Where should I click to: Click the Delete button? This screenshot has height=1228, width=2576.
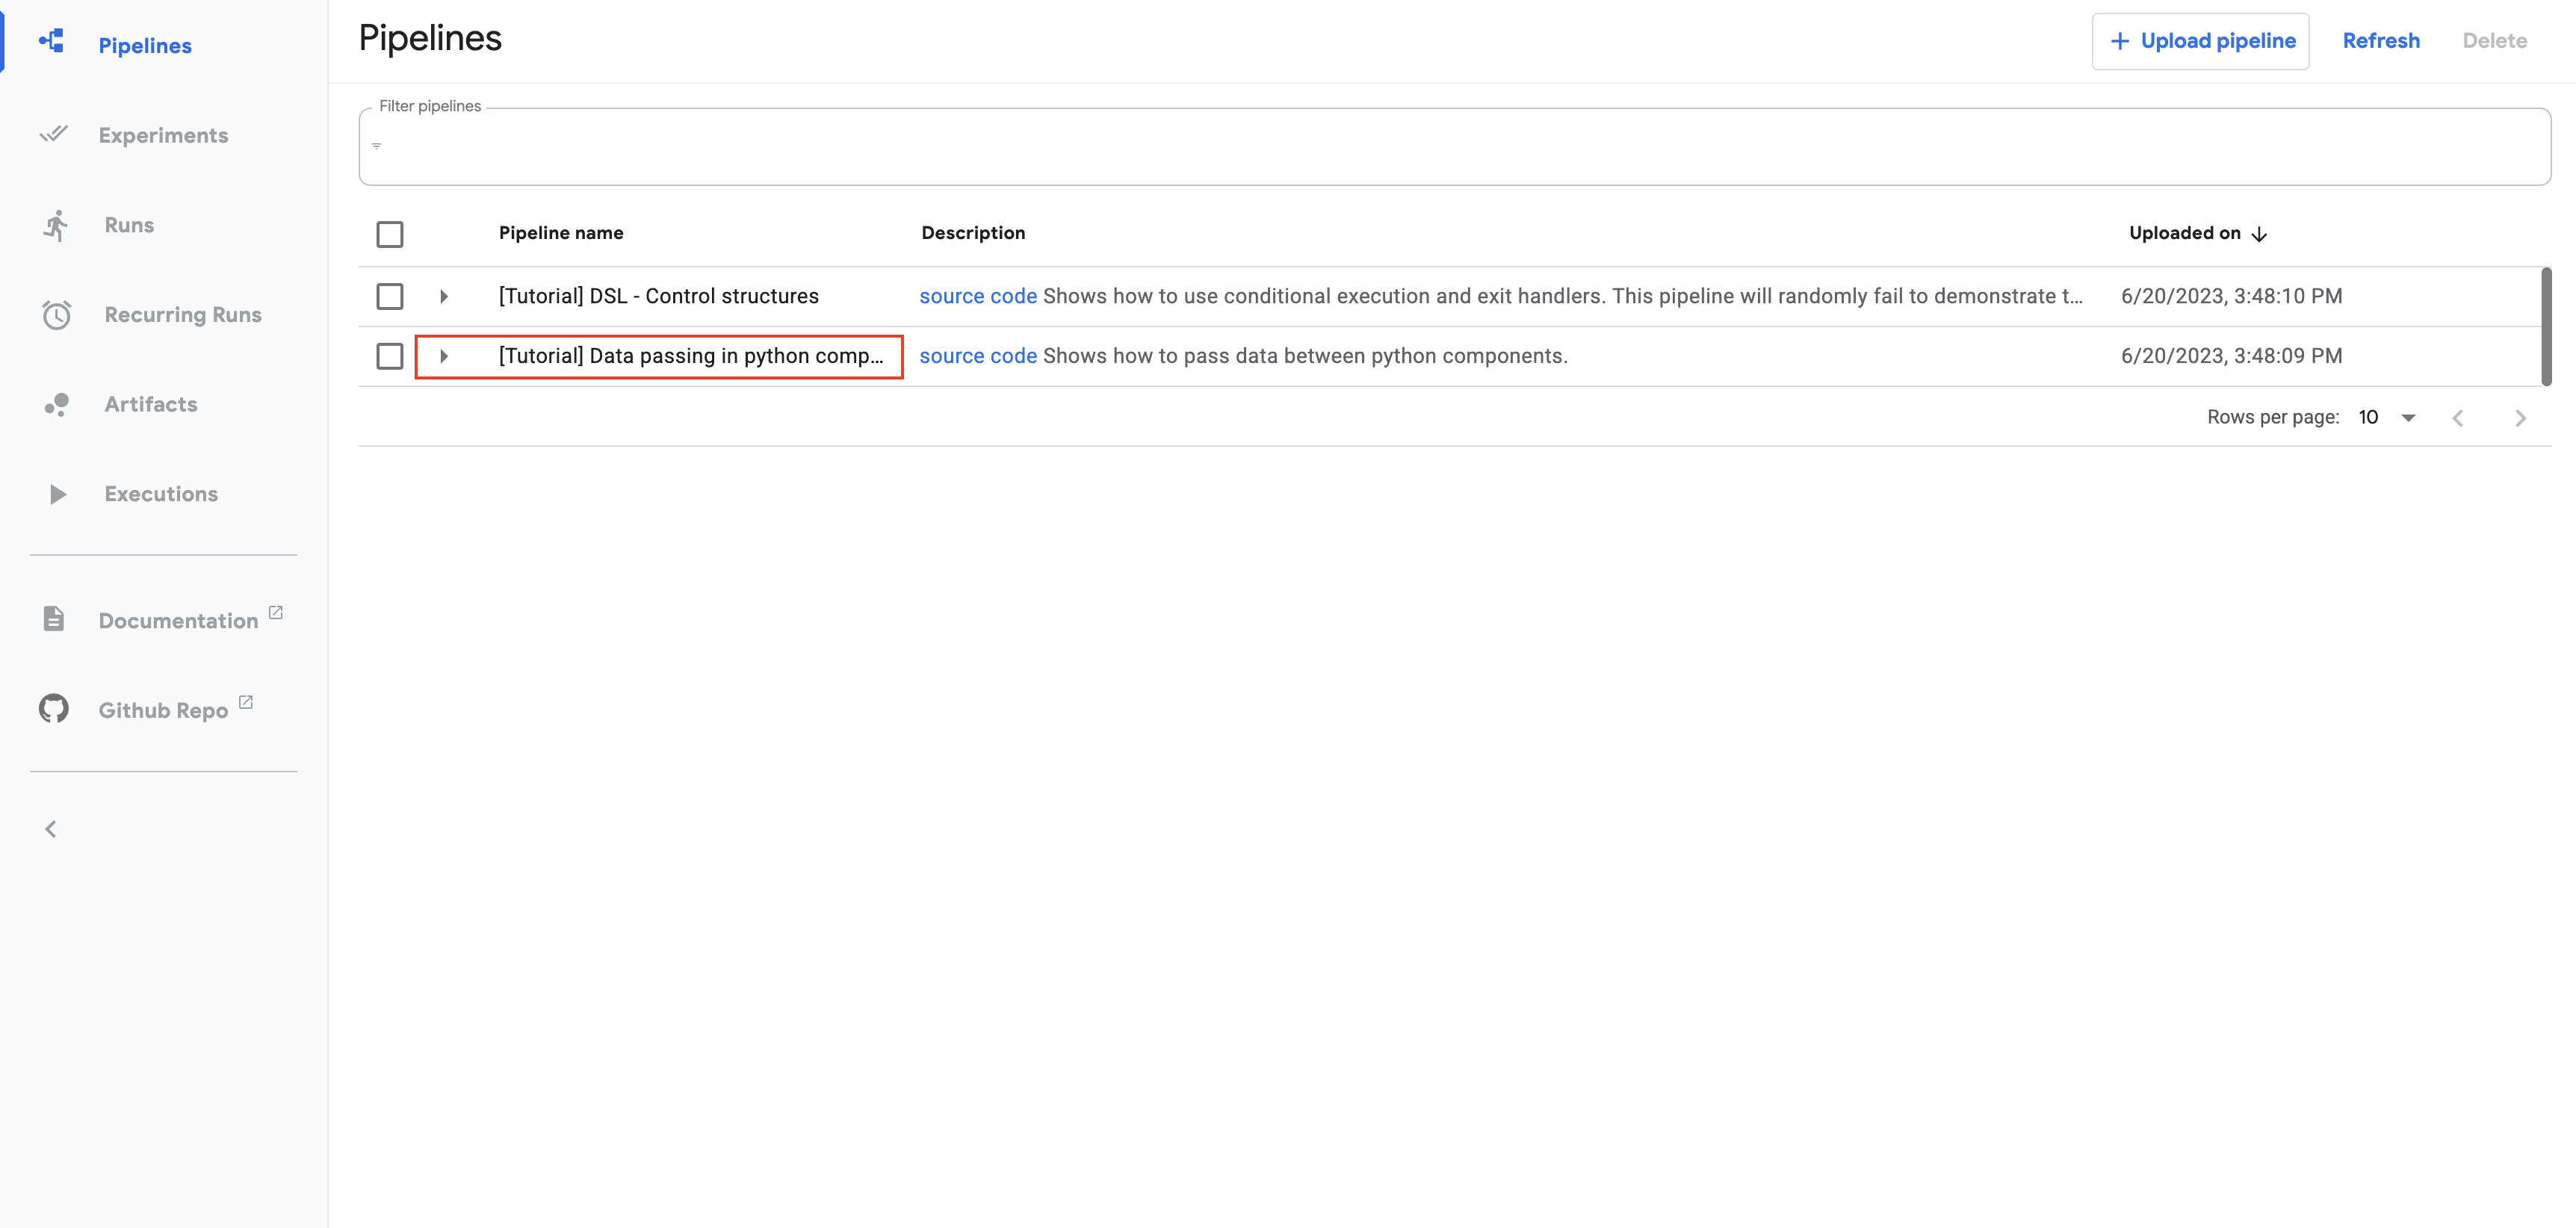tap(2494, 41)
